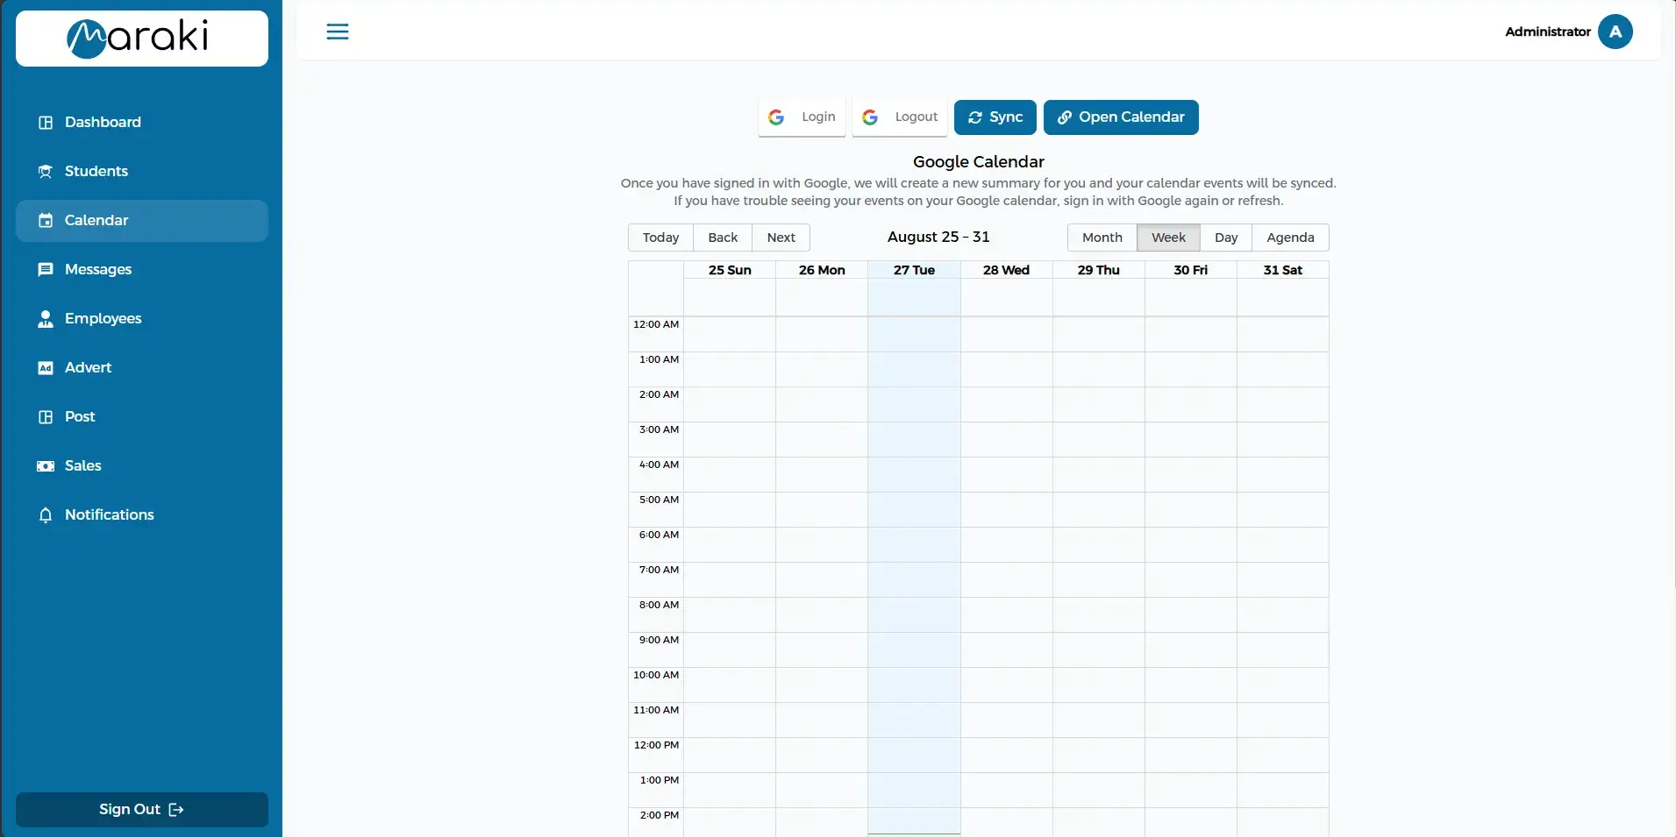This screenshot has height=837, width=1676.
Task: Select the 29 Thu column header
Action: (x=1098, y=270)
